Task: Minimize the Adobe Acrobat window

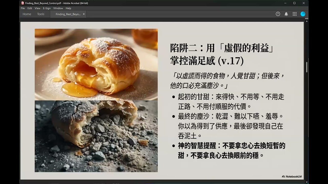Action: pos(285,3)
